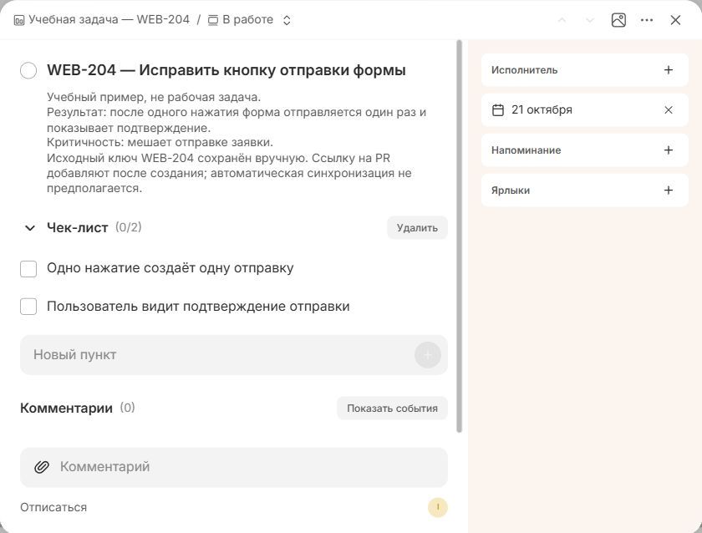Viewport: 702px width, 533px height.
Task: Edit the task description text
Action: coord(237,143)
